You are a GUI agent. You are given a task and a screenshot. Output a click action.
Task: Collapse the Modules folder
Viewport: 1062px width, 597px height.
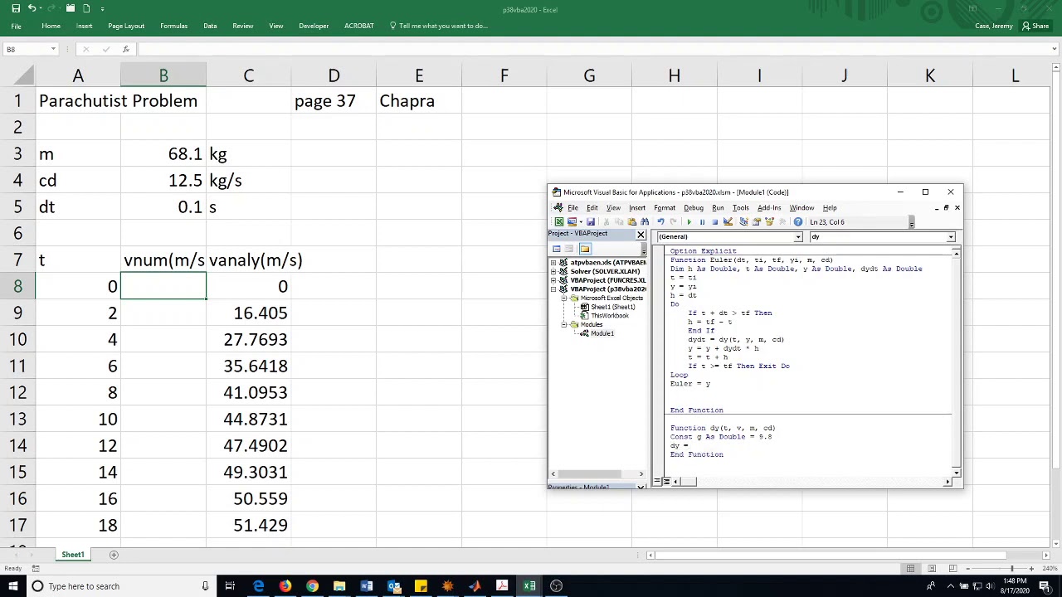coord(564,325)
